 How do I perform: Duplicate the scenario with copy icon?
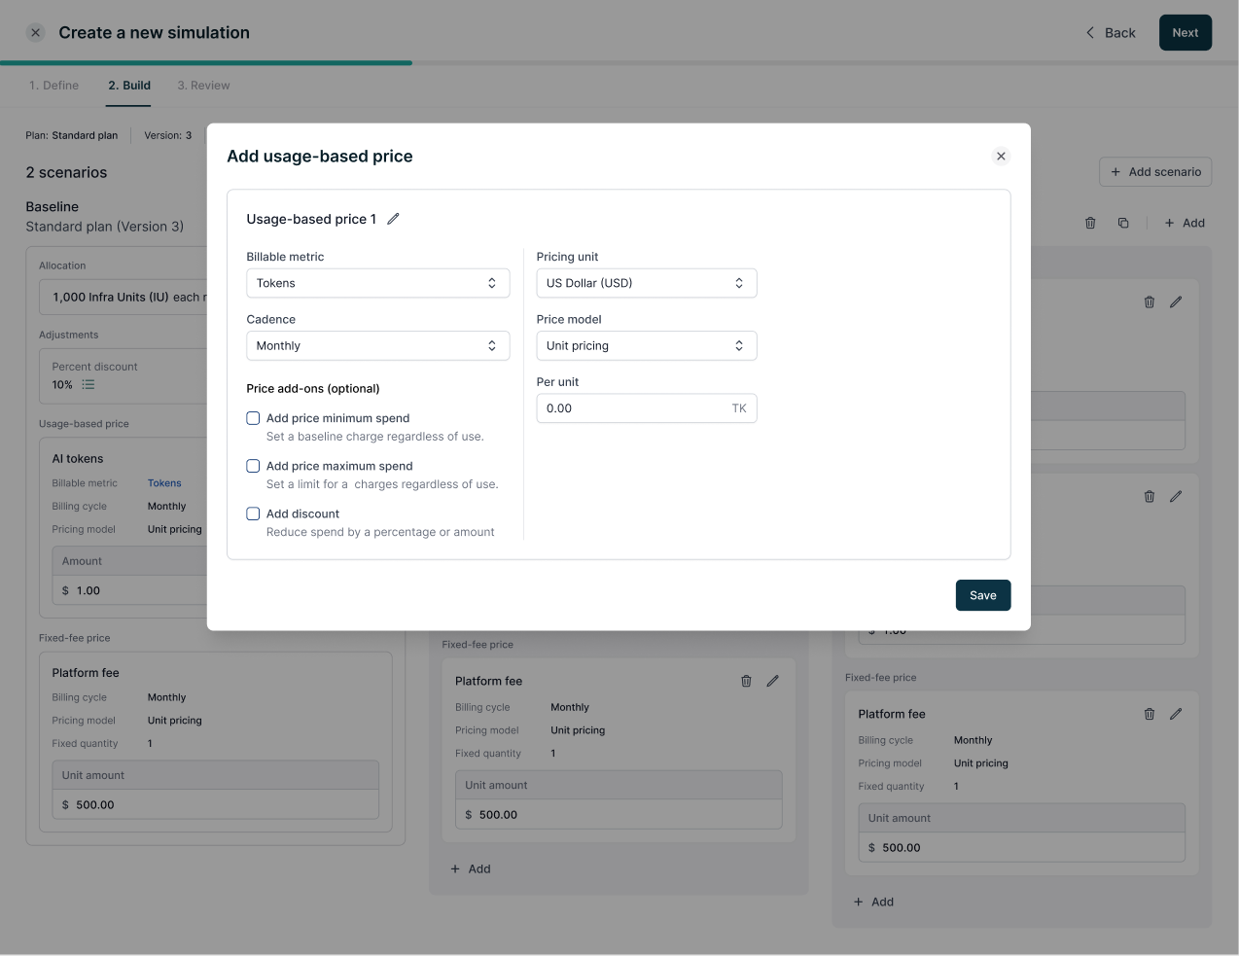(x=1123, y=223)
